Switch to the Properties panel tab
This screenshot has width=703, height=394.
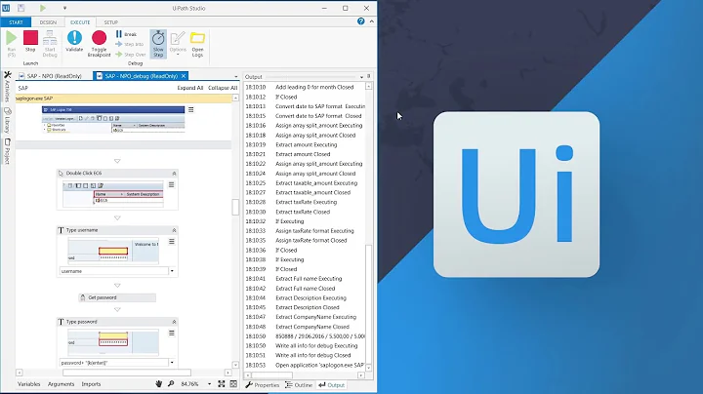tap(263, 385)
